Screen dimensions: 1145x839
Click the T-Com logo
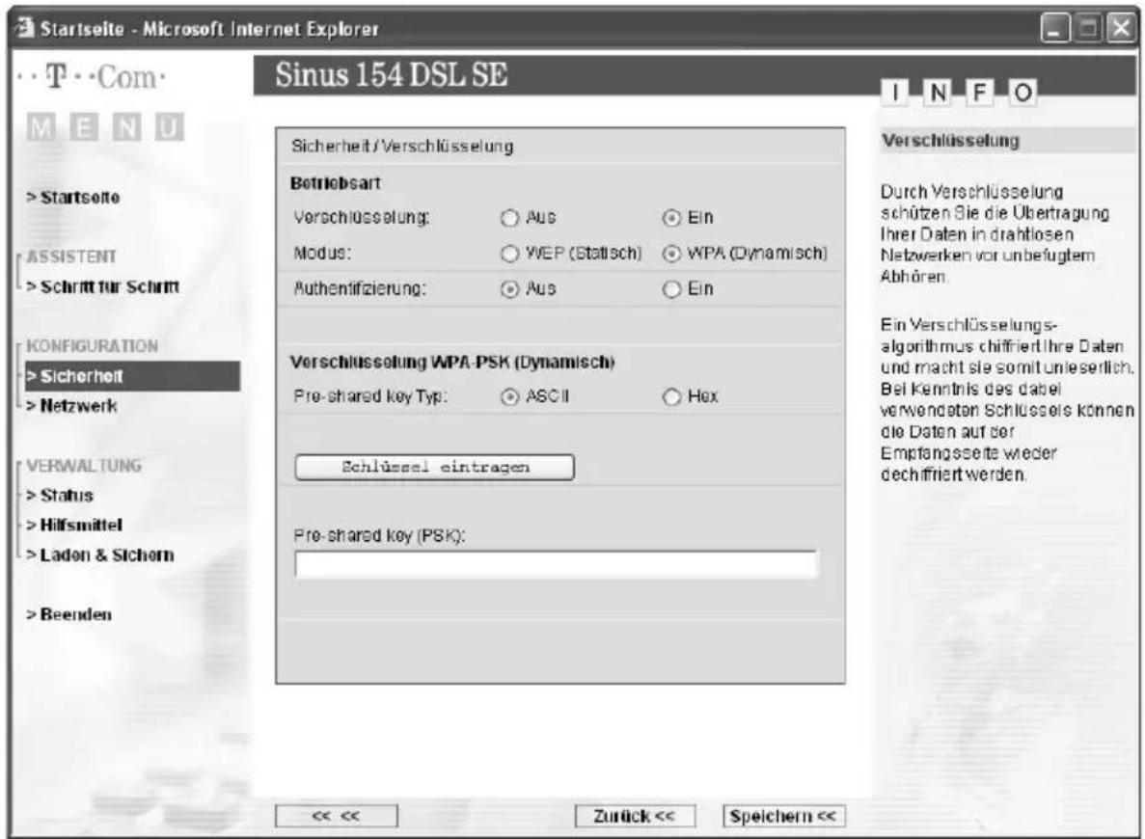[x=94, y=77]
